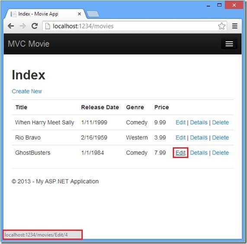Edit the Rio Bravo movie
Viewport: 247px width, 244px height.
180,138
